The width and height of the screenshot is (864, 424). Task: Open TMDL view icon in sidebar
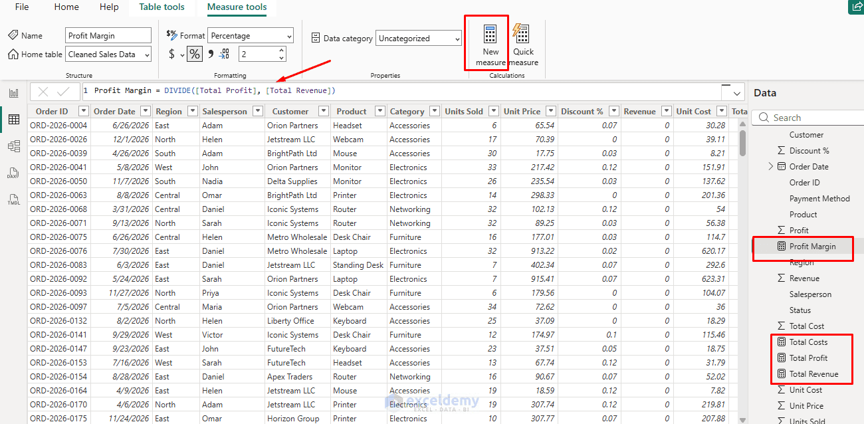tap(13, 199)
